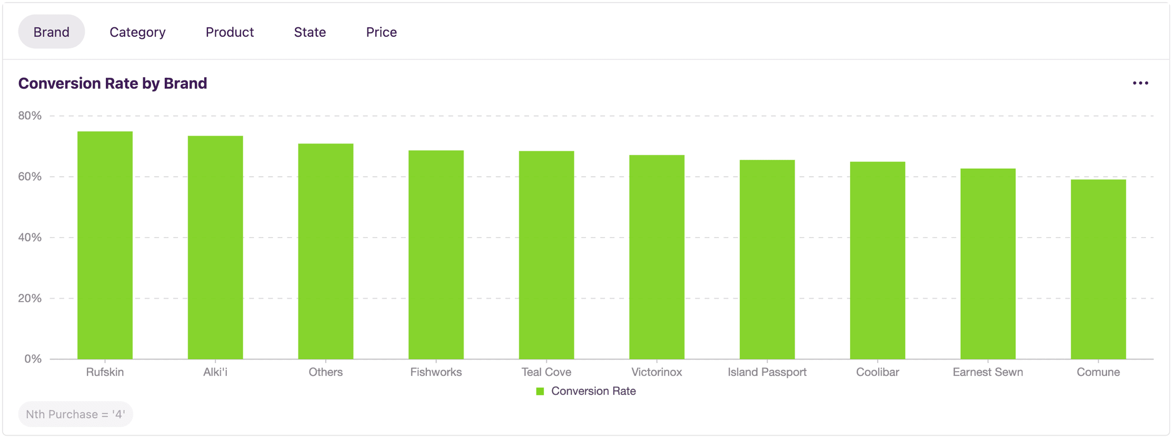Switch to the Brand tab
Viewport: 1175px width, 441px height.
[51, 32]
